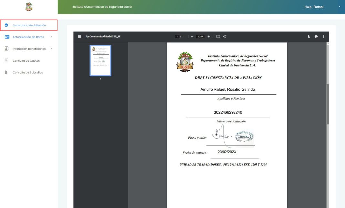Screen dimensions: 345x208
Task: Click the Consulta de Cuotas document icon
Action: pyautogui.click(x=7, y=60)
